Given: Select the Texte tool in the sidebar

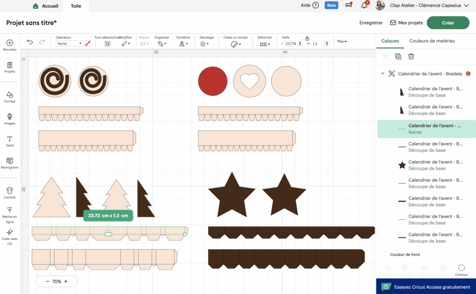Looking at the screenshot, I should coord(10,141).
